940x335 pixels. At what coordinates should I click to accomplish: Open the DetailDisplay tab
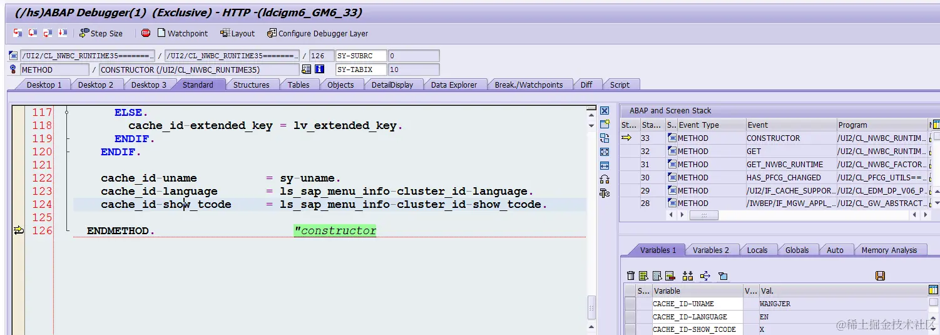click(x=392, y=85)
